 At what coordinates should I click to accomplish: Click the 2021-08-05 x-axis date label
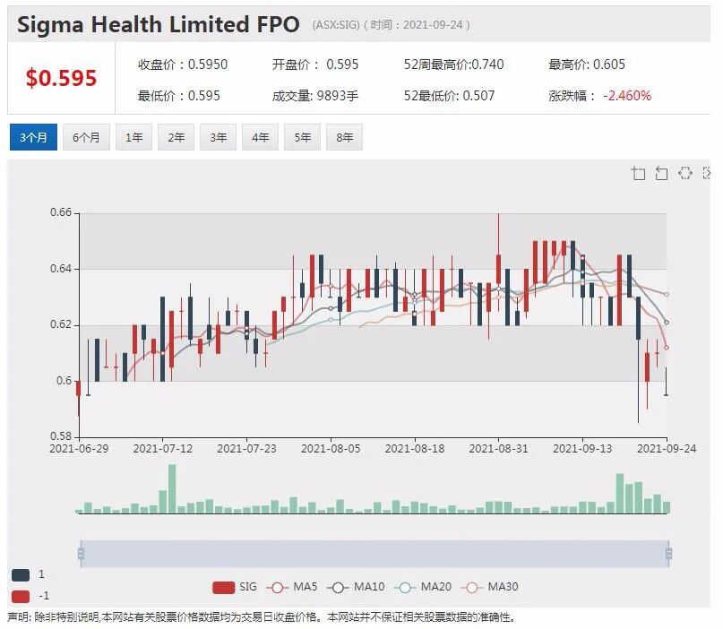coord(331,449)
